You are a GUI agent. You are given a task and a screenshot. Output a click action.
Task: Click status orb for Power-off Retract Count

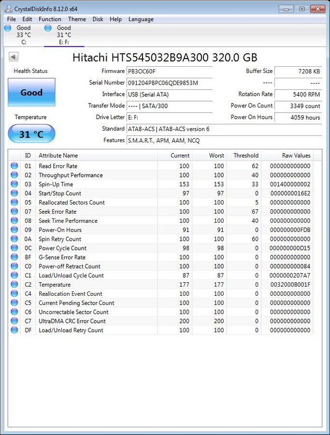[14, 266]
